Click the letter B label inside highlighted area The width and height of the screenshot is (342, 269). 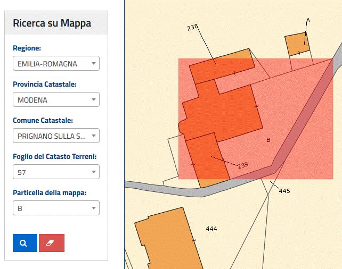[268, 140]
